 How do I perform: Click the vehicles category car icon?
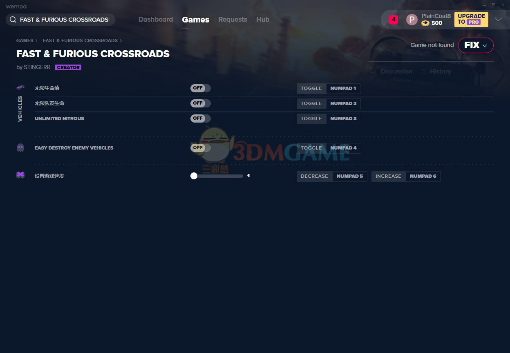(x=20, y=87)
